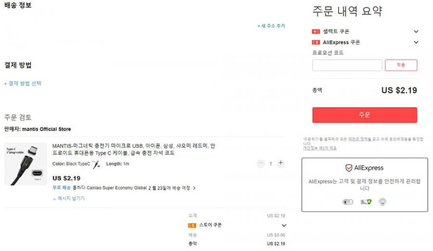The width and height of the screenshot is (433, 251).
Task: Click the red 주문 order button
Action: (x=365, y=115)
